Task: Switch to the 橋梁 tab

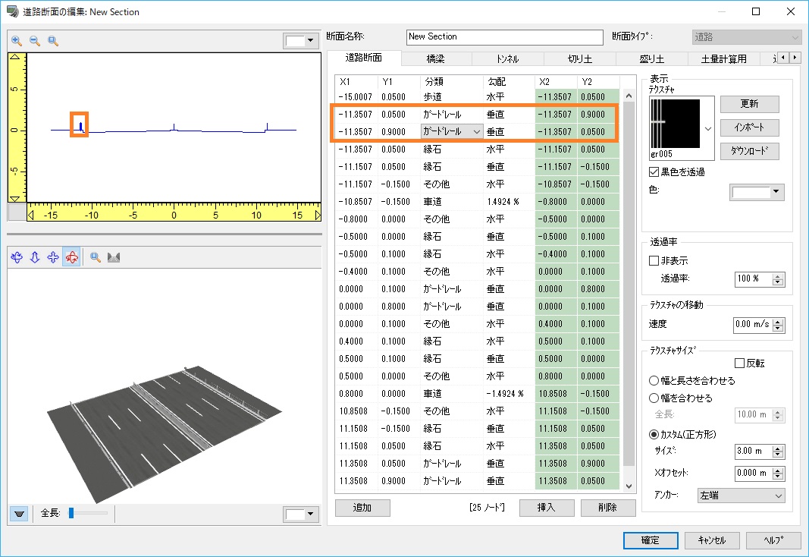Action: click(x=435, y=58)
